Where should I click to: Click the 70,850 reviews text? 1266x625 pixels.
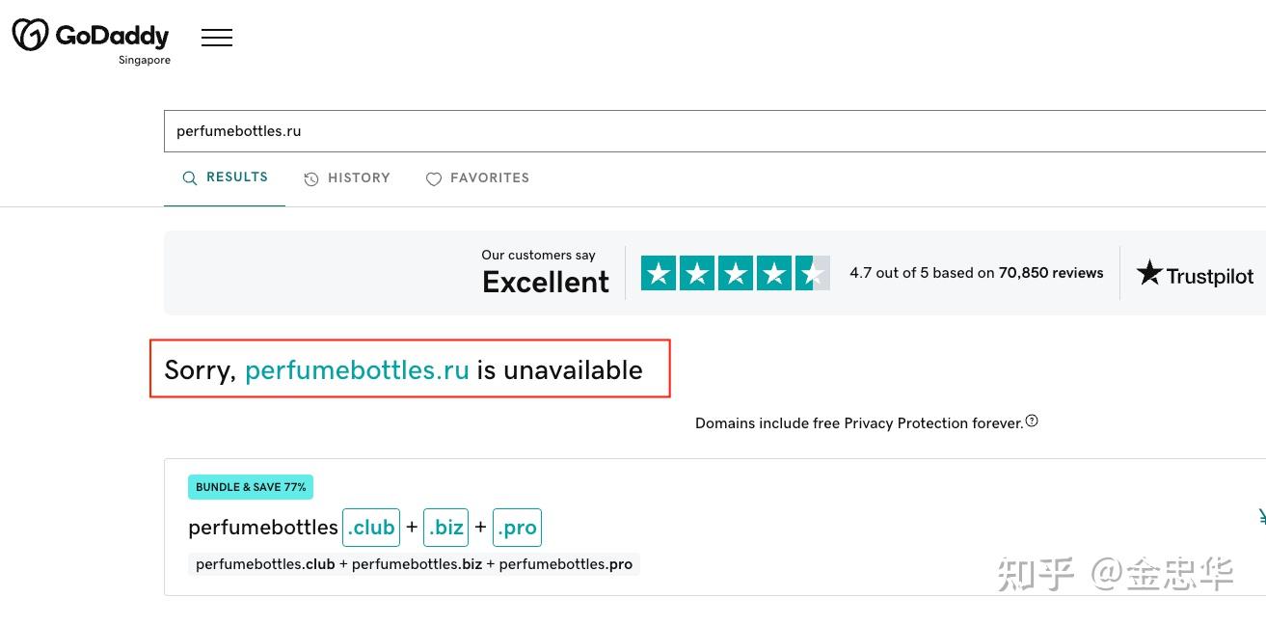[1051, 273]
